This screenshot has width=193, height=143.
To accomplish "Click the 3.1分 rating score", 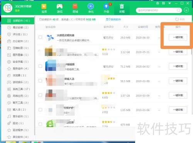I will pyautogui.click(x=105, y=54).
